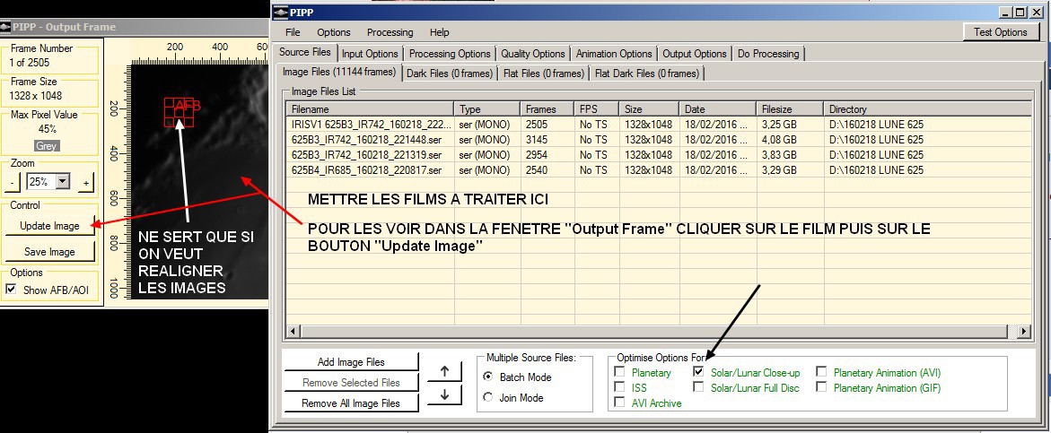Click the horizontal scrollbar track in file list
This screenshot has height=433, width=1051.
655,332
